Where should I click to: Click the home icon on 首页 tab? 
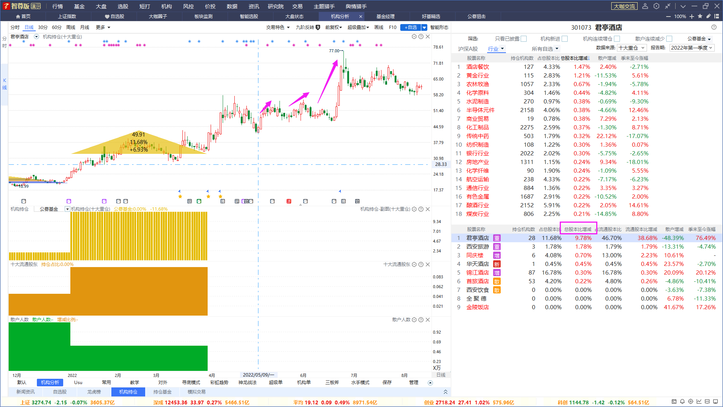click(x=18, y=17)
